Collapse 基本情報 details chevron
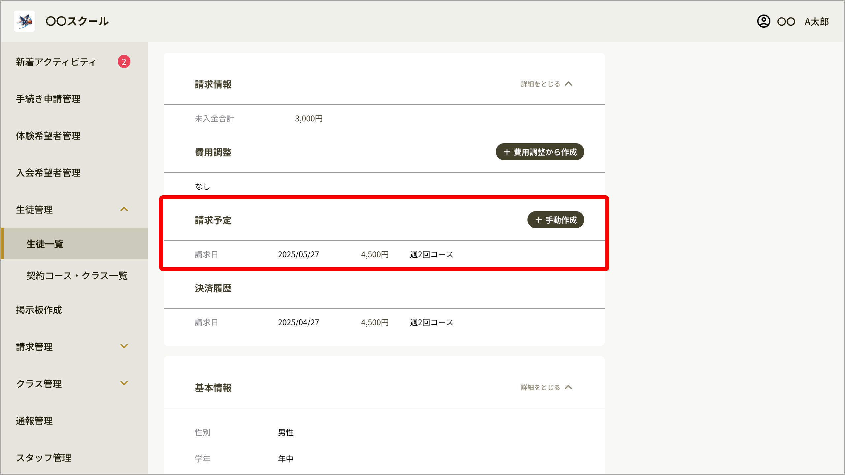 (x=568, y=387)
